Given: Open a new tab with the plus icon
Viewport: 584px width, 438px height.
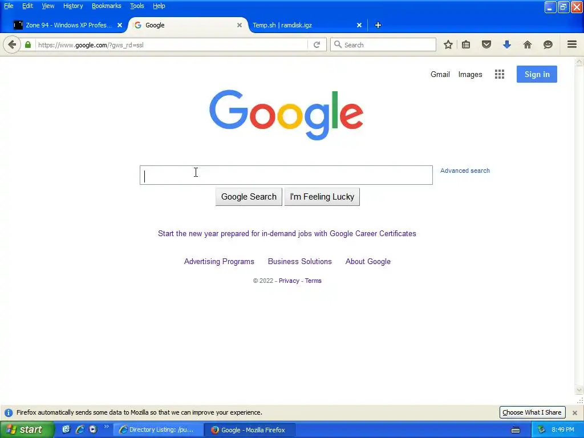Looking at the screenshot, I should pos(378,25).
